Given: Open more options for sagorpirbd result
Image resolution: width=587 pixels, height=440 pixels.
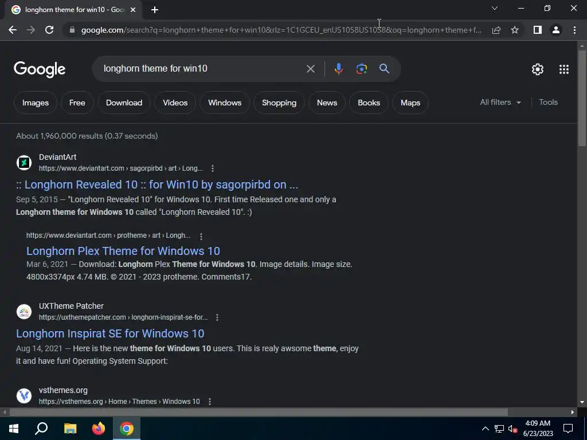Looking at the screenshot, I should (212, 168).
